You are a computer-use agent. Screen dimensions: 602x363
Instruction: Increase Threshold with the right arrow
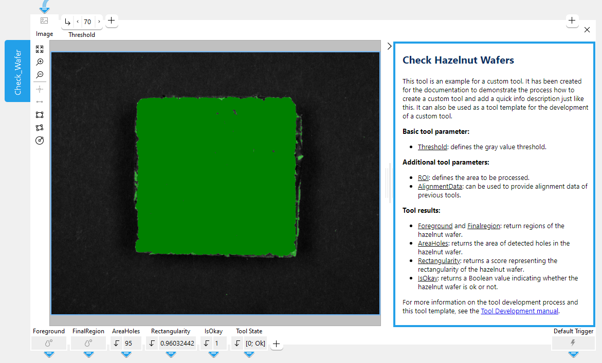tap(99, 22)
